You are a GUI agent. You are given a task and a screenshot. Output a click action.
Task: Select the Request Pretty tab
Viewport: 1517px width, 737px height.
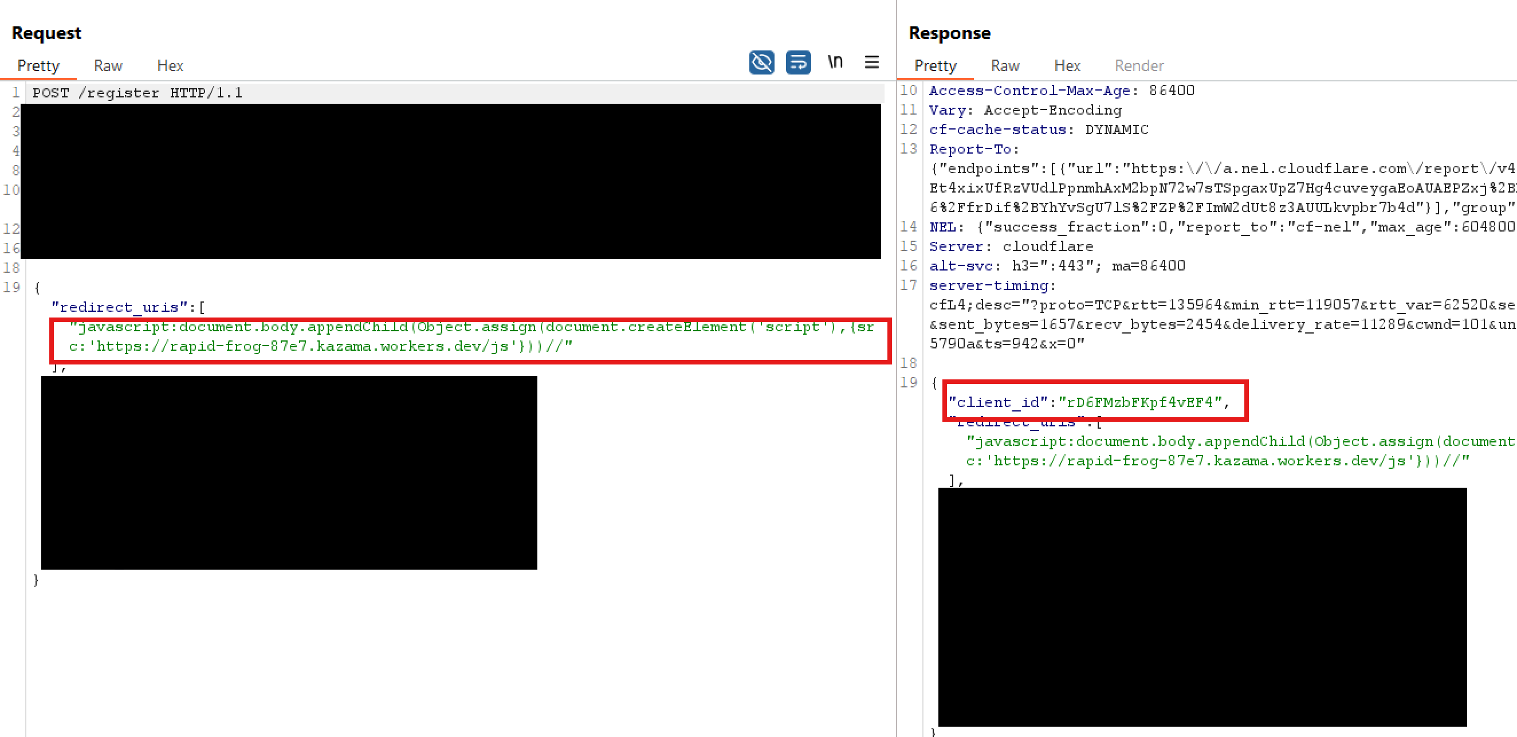(38, 65)
